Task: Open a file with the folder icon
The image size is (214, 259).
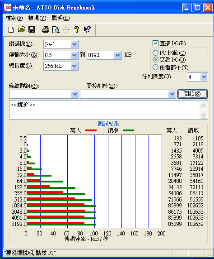Action: point(21,29)
